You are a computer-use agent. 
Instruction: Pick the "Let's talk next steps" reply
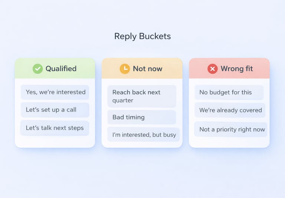pos(55,128)
